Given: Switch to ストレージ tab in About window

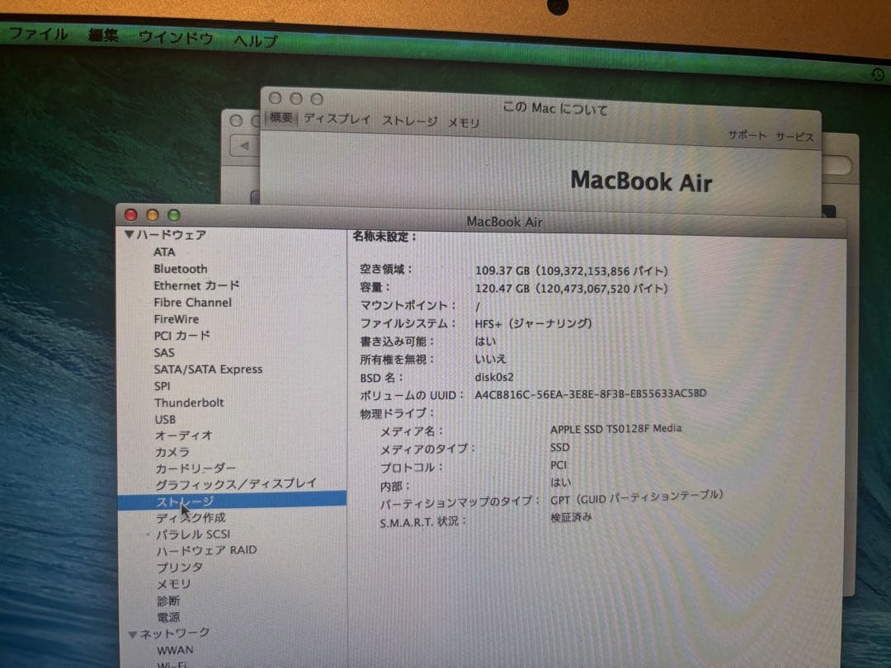Looking at the screenshot, I should [x=410, y=121].
